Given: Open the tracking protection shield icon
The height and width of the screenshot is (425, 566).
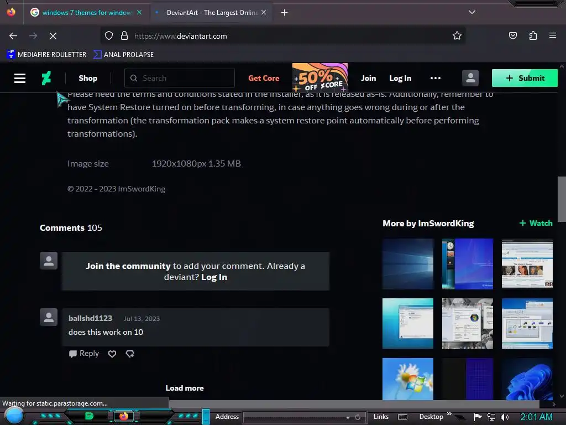Looking at the screenshot, I should click(109, 36).
